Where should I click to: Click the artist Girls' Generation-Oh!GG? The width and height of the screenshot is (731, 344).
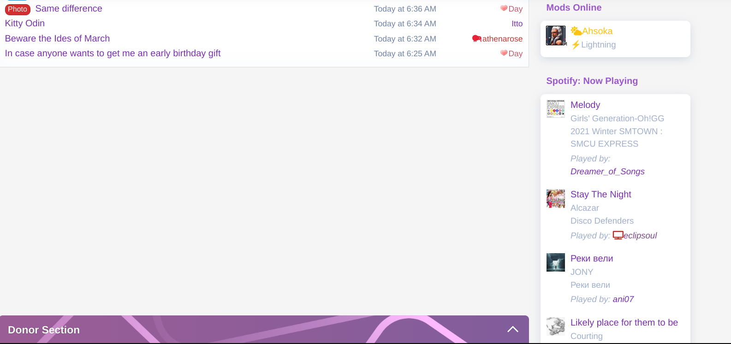coord(617,119)
